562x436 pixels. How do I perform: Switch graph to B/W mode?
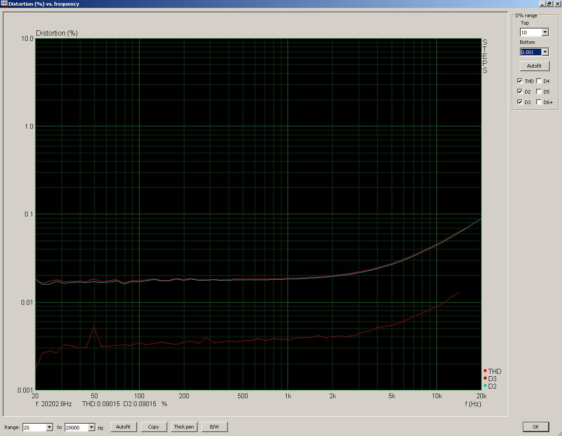point(214,427)
